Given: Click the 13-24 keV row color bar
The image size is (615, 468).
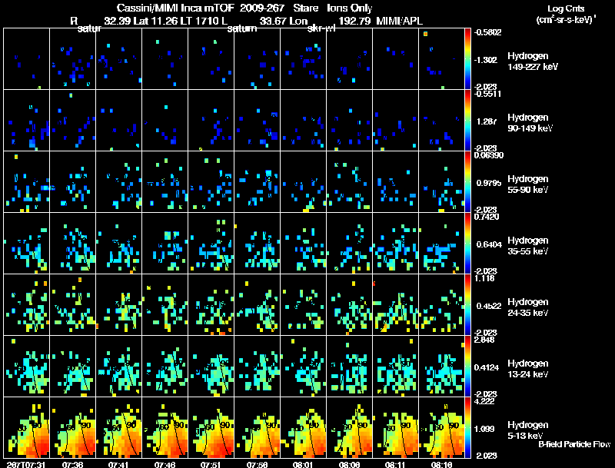Looking at the screenshot, I should coord(467,367).
